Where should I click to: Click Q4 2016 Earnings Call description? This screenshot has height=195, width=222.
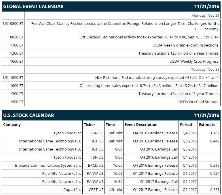[159, 157]
